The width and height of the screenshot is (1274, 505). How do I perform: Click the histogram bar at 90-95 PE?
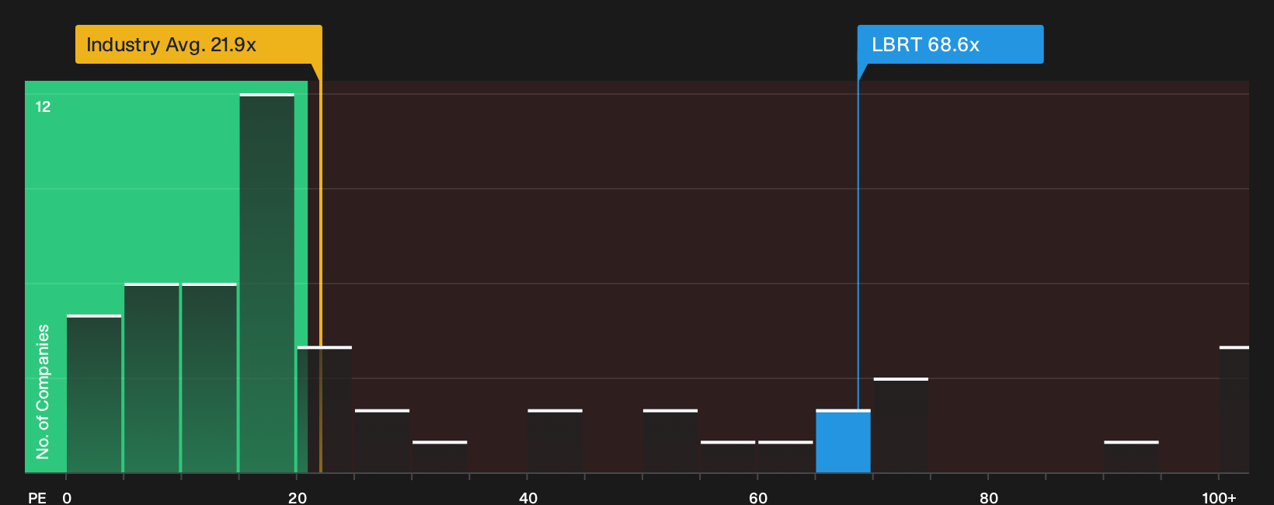[x=1131, y=457]
